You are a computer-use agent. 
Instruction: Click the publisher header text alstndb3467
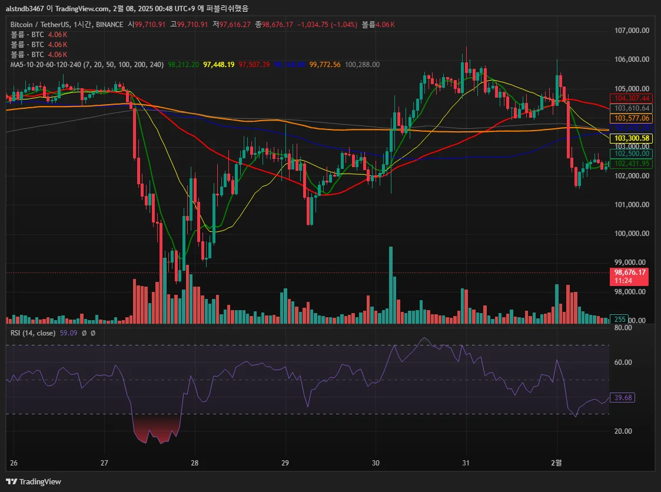25,8
